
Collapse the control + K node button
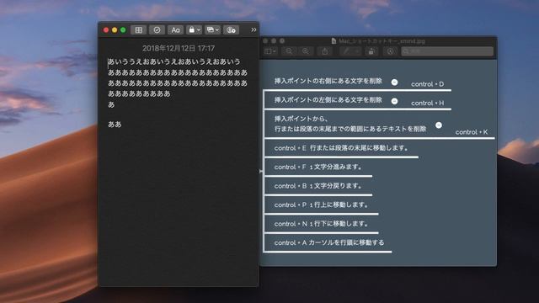point(439,125)
